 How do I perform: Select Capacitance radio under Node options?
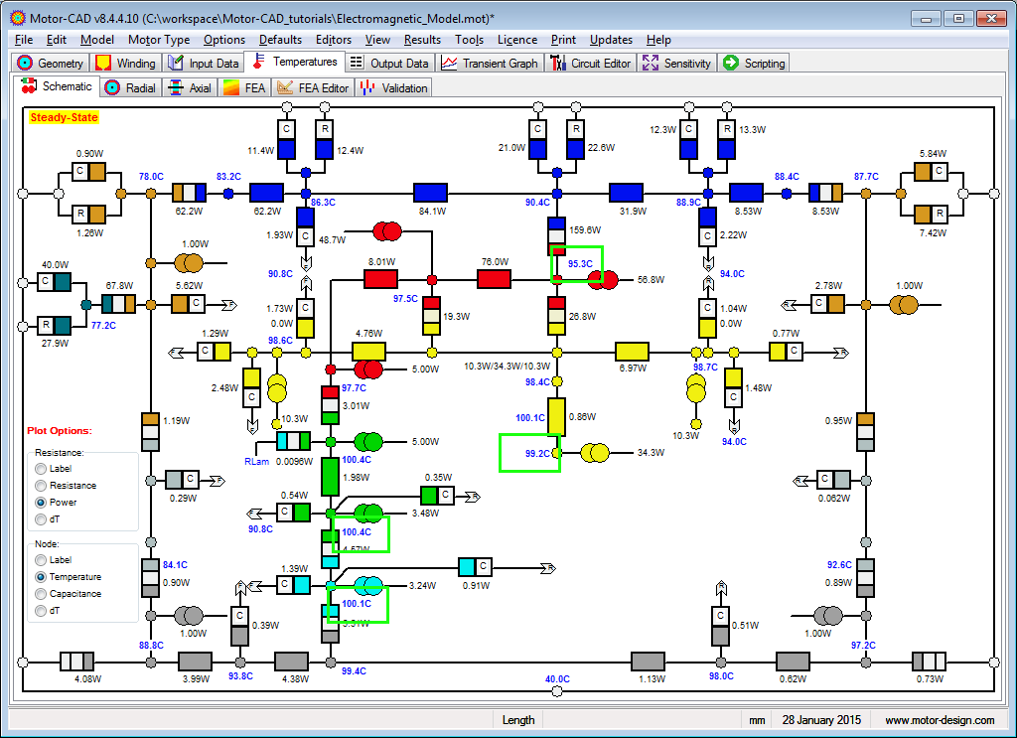(x=41, y=594)
